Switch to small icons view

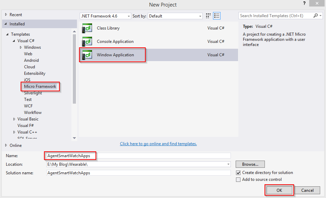pos(208,16)
